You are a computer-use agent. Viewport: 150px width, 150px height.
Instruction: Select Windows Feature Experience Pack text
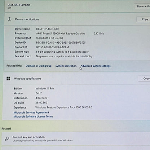64,107
